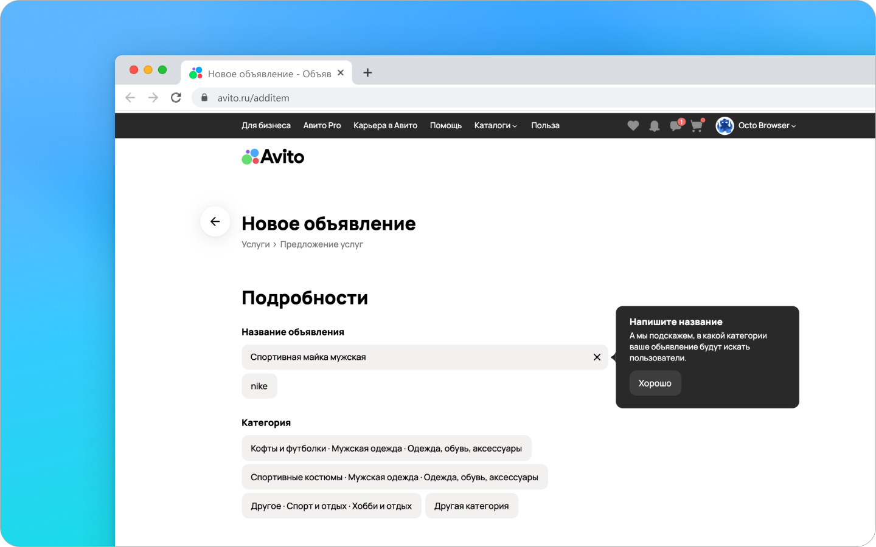This screenshot has width=876, height=547.
Task: Select the nike suggestion chip
Action: 259,387
